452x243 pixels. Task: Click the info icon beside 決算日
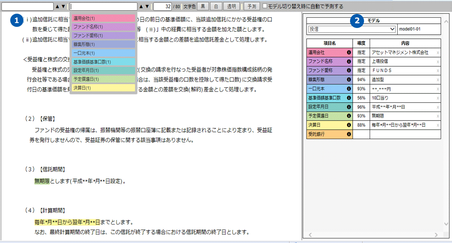click(349, 125)
